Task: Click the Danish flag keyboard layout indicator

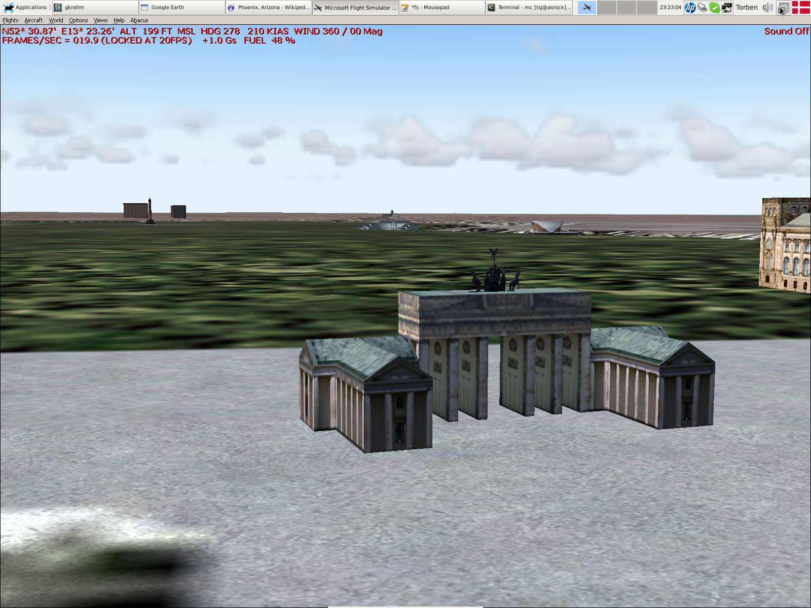Action: [801, 8]
